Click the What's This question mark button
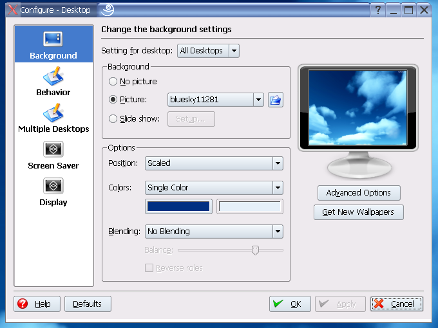Screen dimensions: 438x328 [x=378, y=10]
